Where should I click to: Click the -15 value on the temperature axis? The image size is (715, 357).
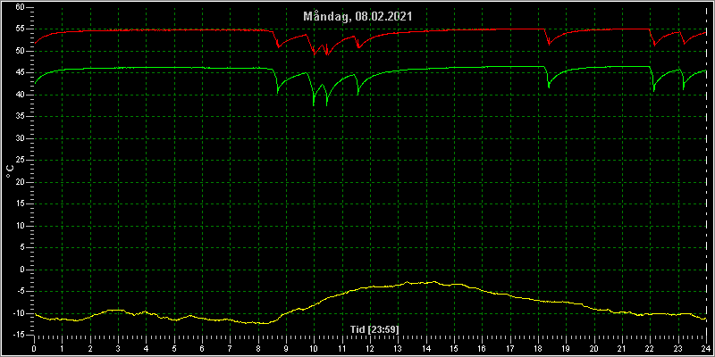tap(17, 336)
